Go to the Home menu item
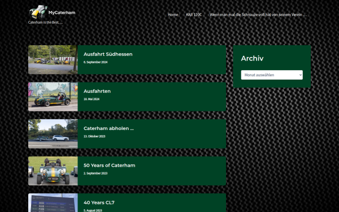339x212 pixels. 173,15
